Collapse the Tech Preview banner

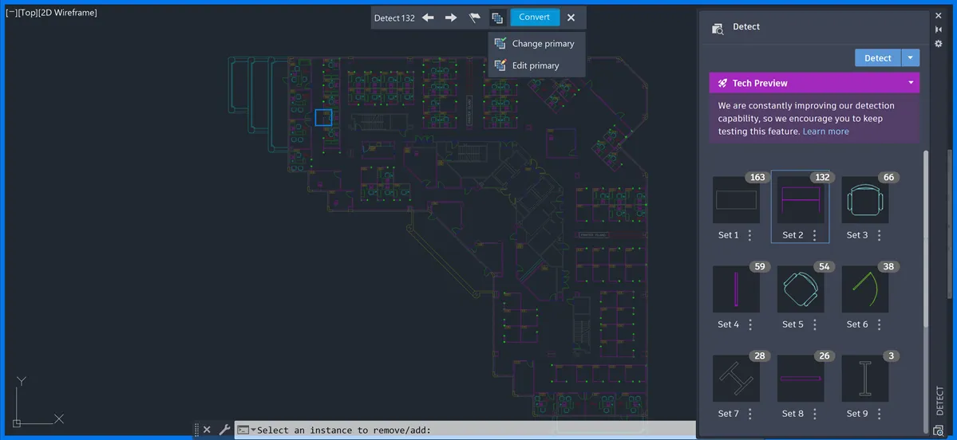[x=911, y=83]
